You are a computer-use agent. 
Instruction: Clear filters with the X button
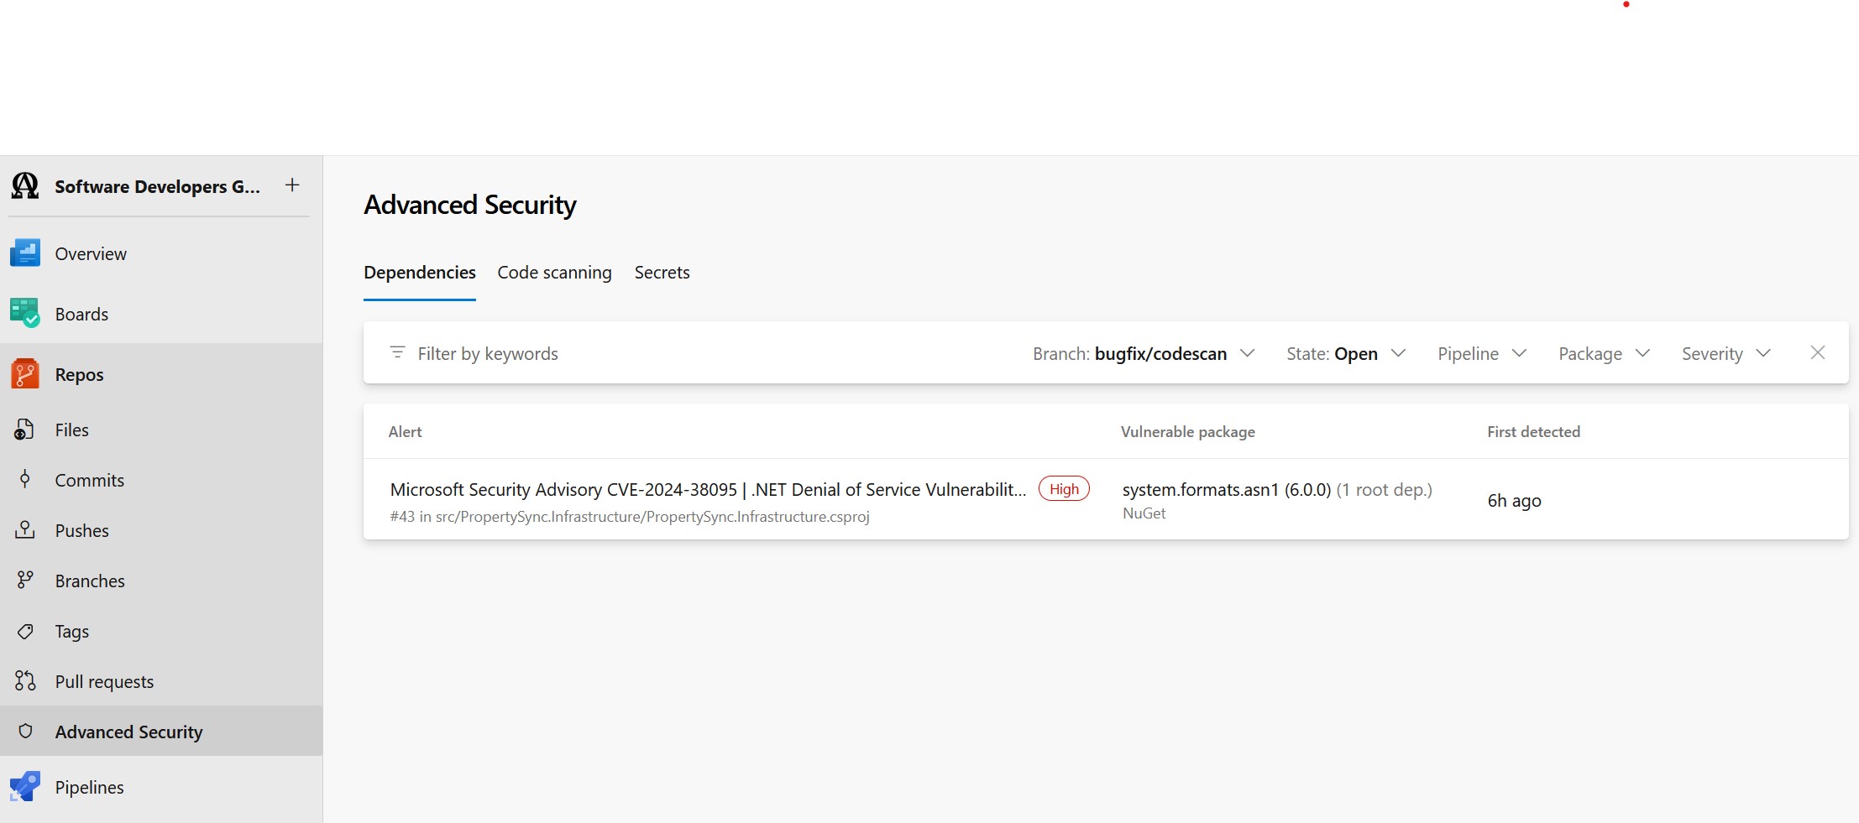1818,353
